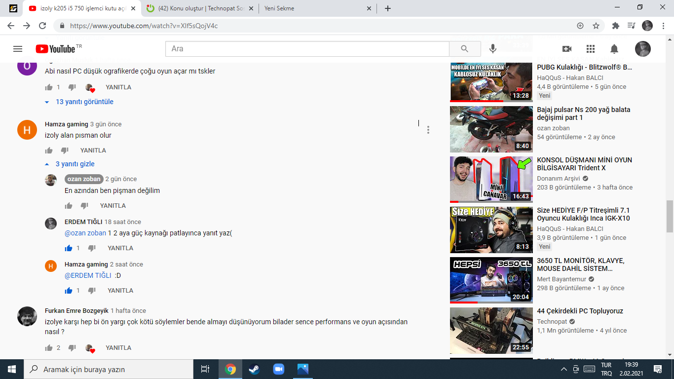This screenshot has width=674, height=379.
Task: Open the YouTube account avatar menu
Action: coord(642,49)
